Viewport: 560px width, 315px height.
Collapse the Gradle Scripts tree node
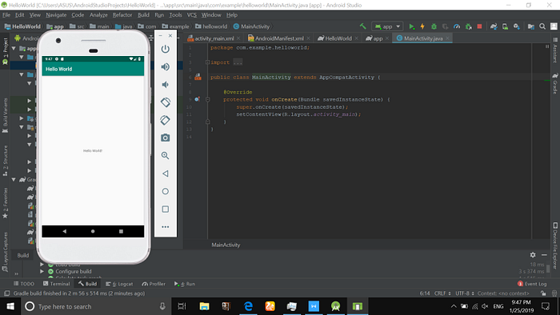click(14, 179)
